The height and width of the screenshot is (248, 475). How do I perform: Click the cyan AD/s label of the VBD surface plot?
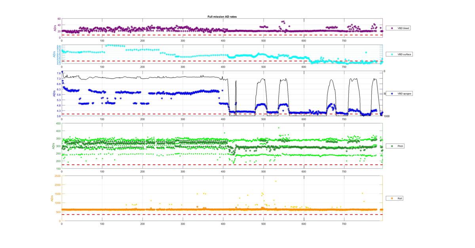pos(54,54)
